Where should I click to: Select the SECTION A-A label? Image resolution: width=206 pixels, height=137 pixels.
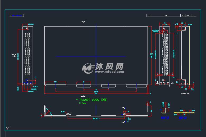(185, 94)
